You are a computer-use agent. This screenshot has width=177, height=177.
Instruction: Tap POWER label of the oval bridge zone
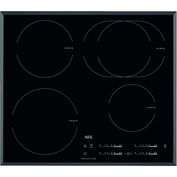(x=161, y=49)
